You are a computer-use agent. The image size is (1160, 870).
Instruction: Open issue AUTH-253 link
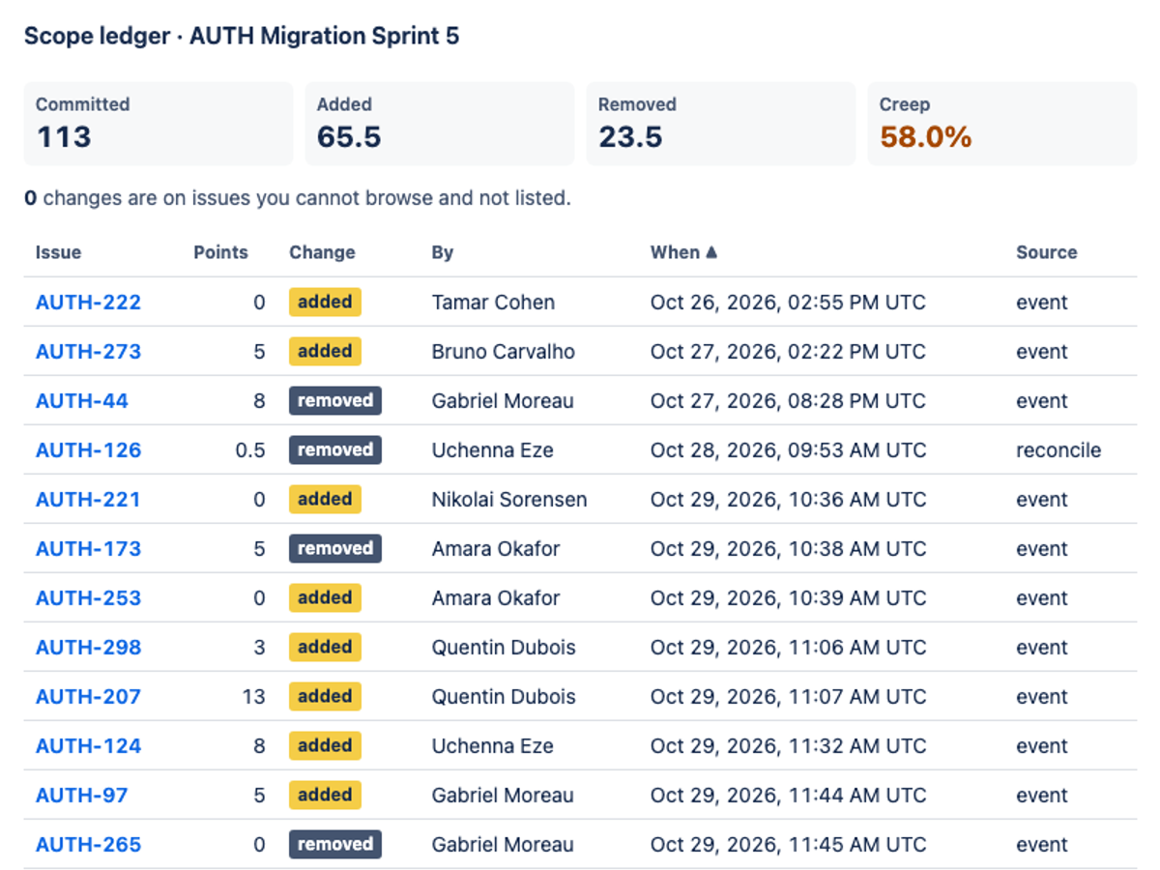[88, 598]
